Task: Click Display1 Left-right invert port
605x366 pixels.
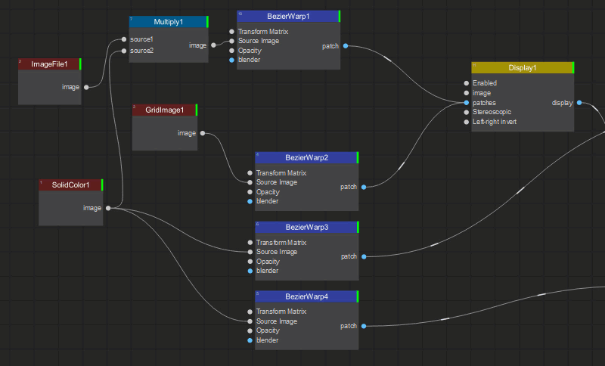Action: (x=467, y=122)
